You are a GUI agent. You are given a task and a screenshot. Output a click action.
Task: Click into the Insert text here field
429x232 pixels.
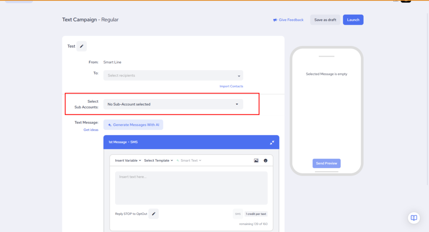191,188
